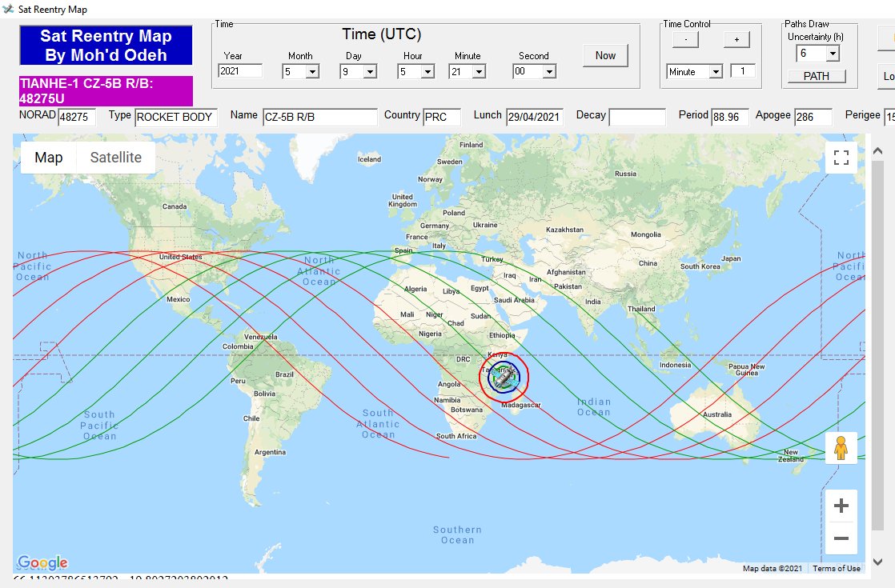
Task: Click the Iceland label on the map
Action: (369, 159)
